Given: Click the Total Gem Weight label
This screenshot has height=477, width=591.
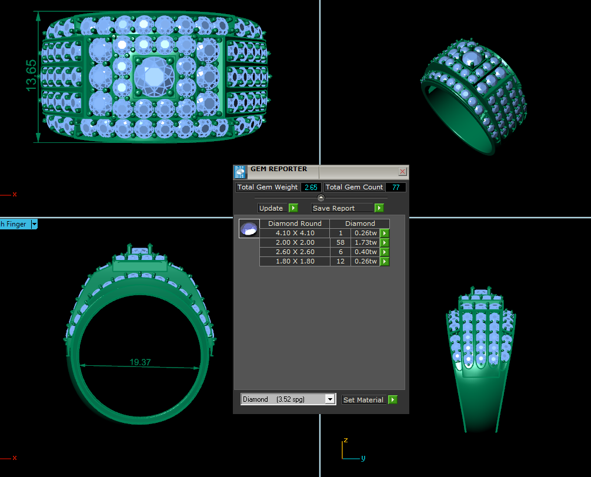Looking at the screenshot, I should (268, 188).
